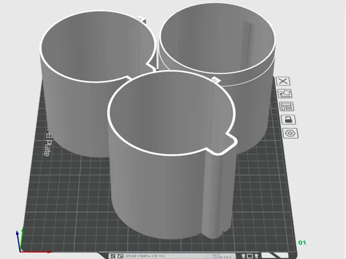Click the XYZ axis indicator
Screen dimensions: 346x259
coord(33,241)
